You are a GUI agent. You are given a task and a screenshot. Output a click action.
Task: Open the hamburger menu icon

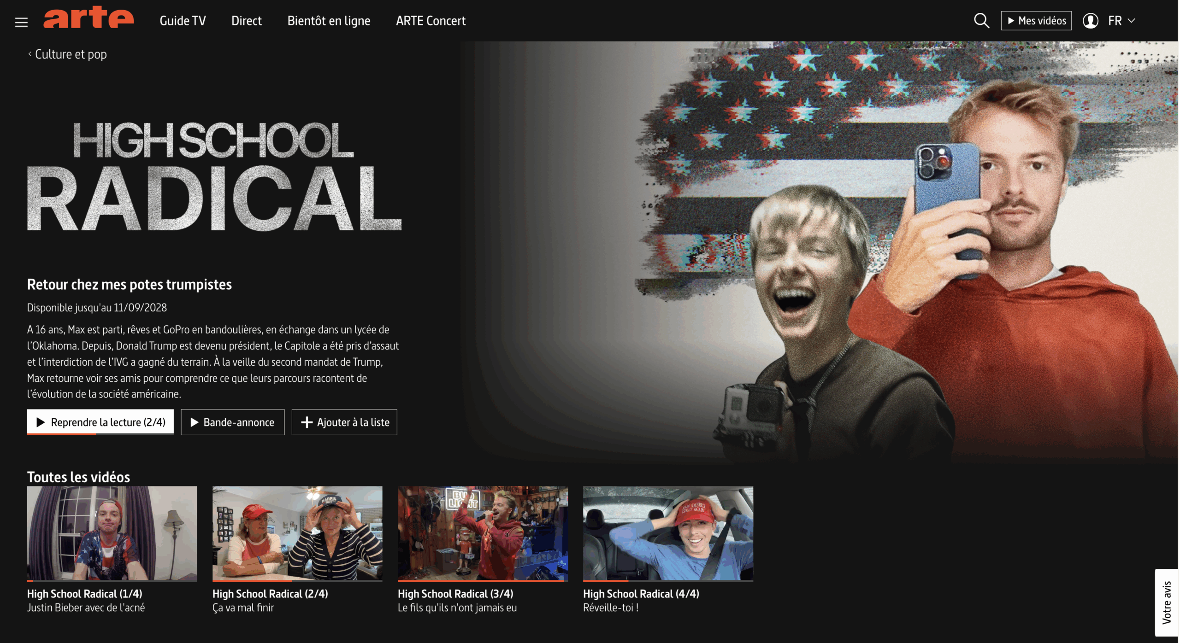(x=21, y=22)
